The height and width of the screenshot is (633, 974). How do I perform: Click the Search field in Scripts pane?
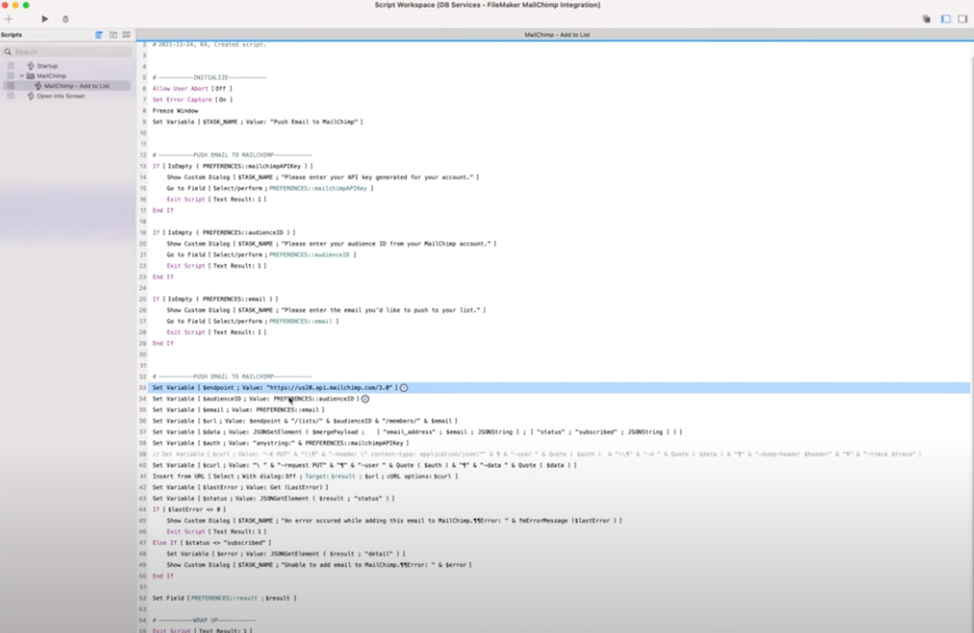71,51
